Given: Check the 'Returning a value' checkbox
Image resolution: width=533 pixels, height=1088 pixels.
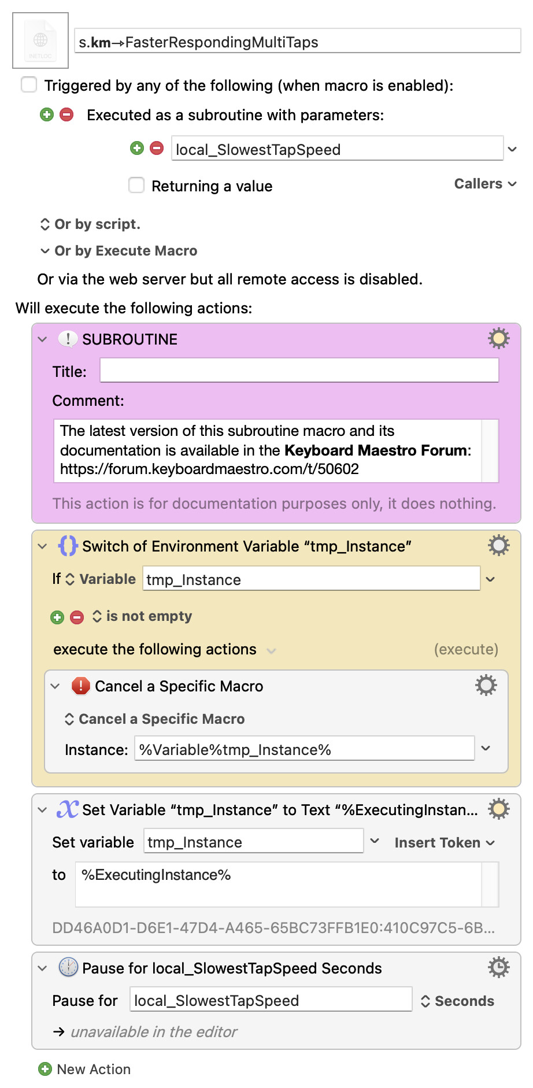Looking at the screenshot, I should [x=136, y=185].
